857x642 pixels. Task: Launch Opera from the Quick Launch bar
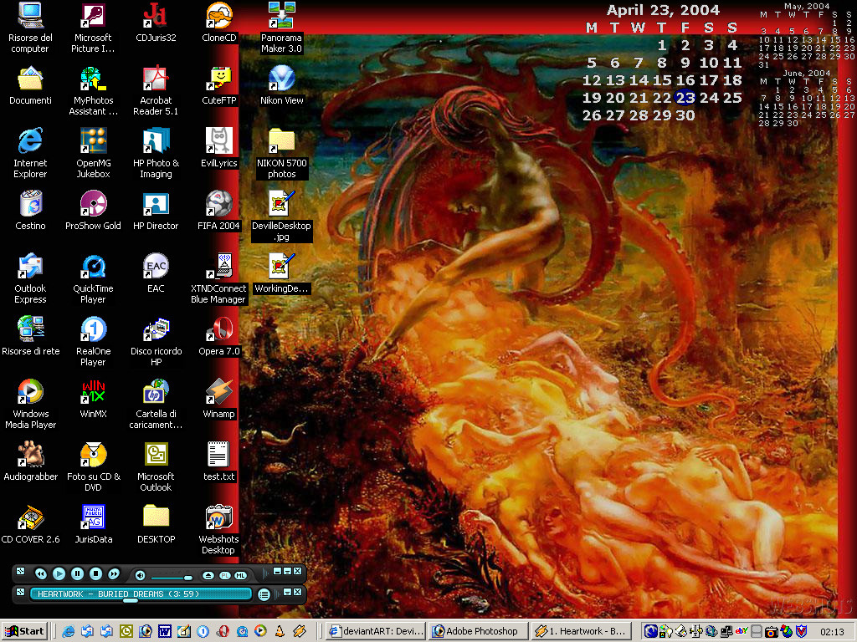point(222,632)
